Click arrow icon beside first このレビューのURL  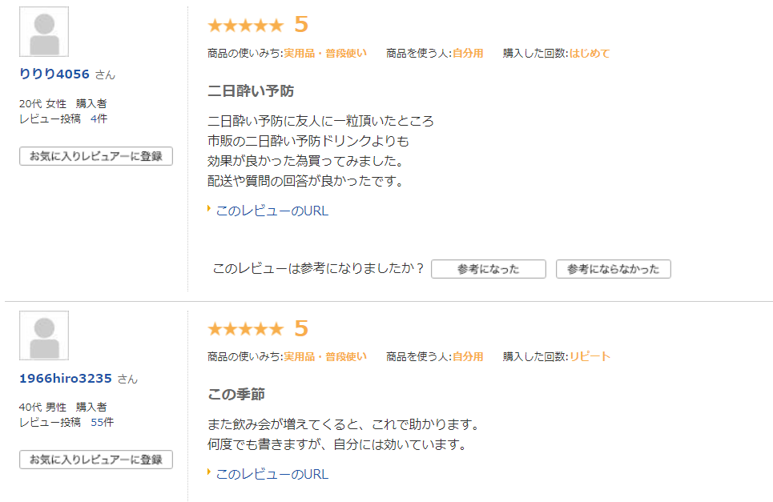coord(210,210)
